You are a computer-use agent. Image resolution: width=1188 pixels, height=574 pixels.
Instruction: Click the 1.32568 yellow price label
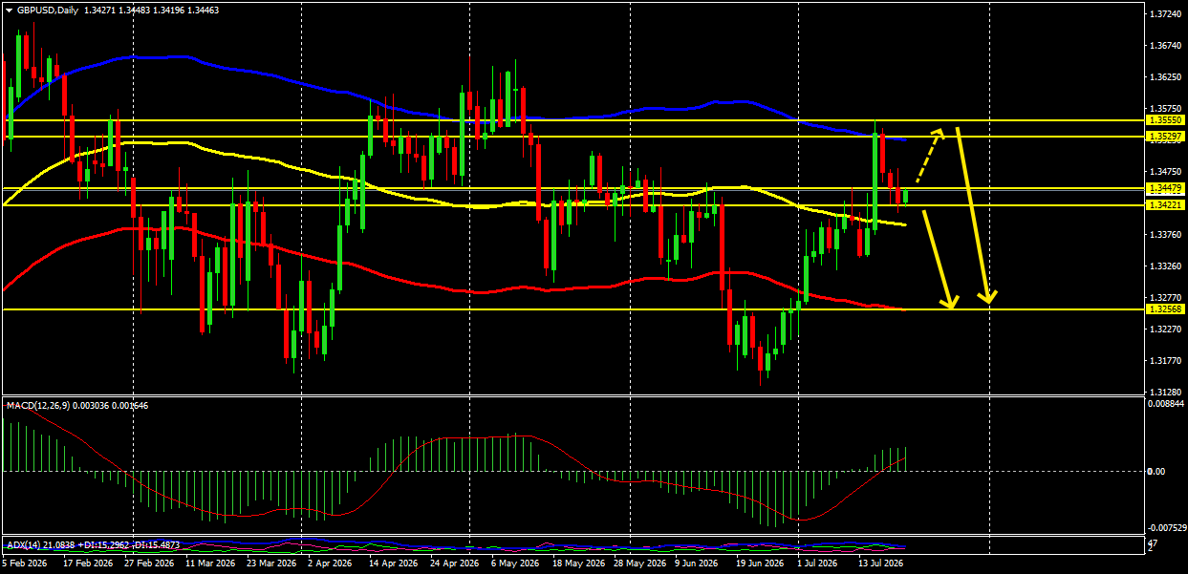click(1165, 309)
